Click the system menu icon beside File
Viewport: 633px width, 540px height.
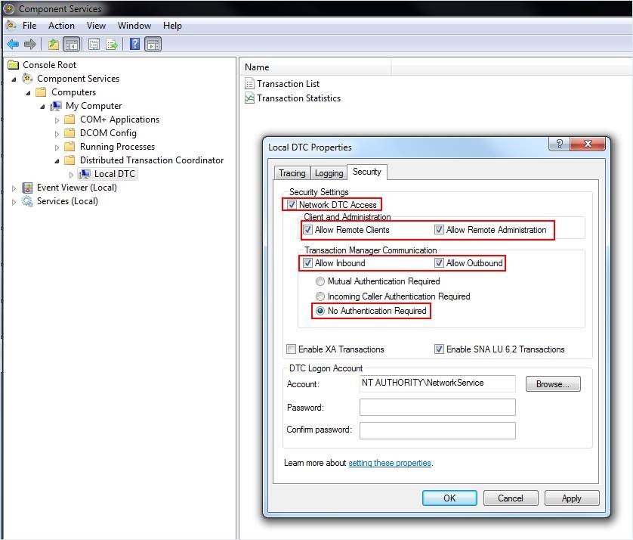point(12,25)
